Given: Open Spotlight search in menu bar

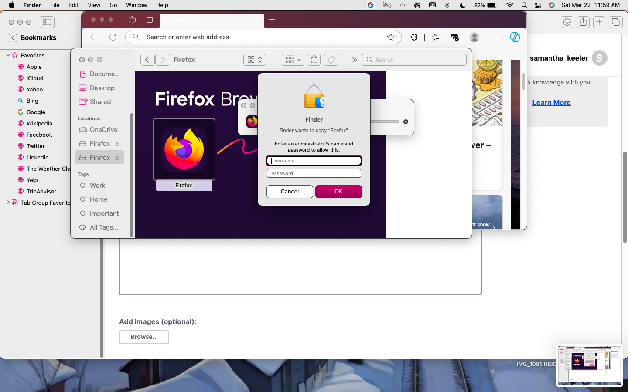Looking at the screenshot, I should click(x=524, y=5).
